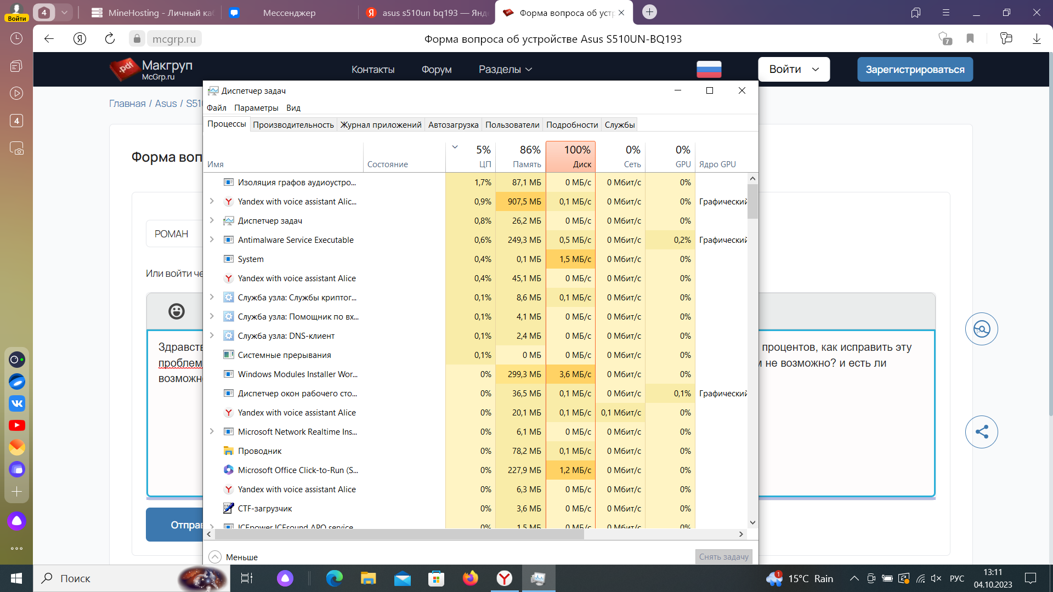Open the Подробности tab
Screen dimensions: 1053x592
pyautogui.click(x=572, y=124)
